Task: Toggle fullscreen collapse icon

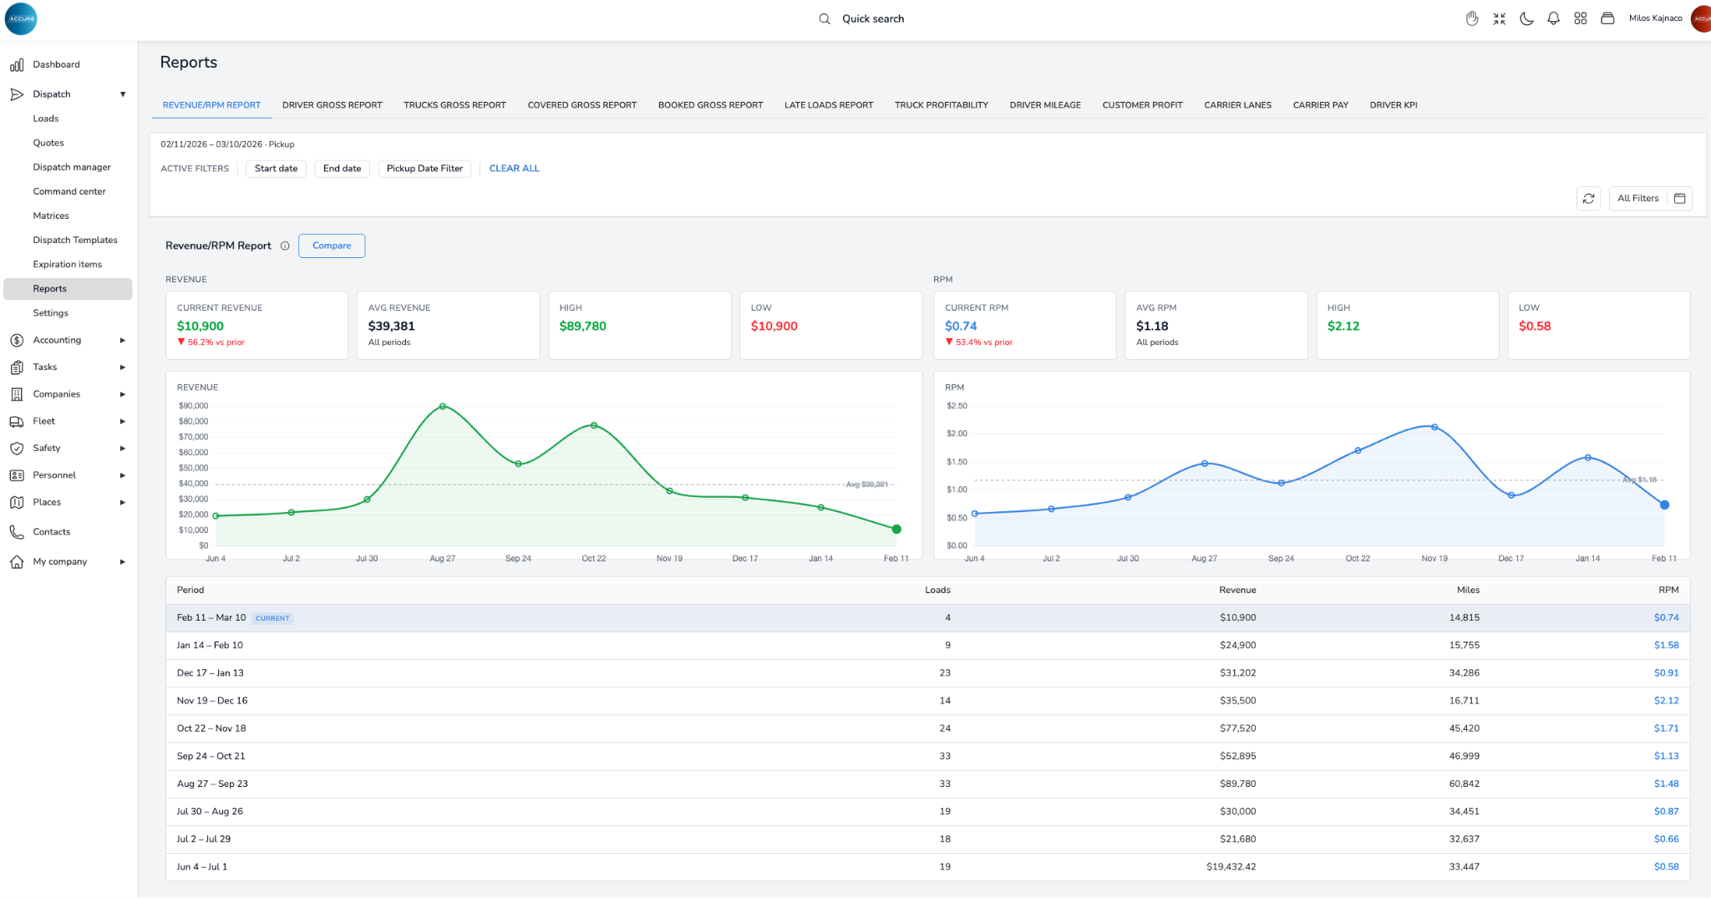Action: (x=1499, y=18)
